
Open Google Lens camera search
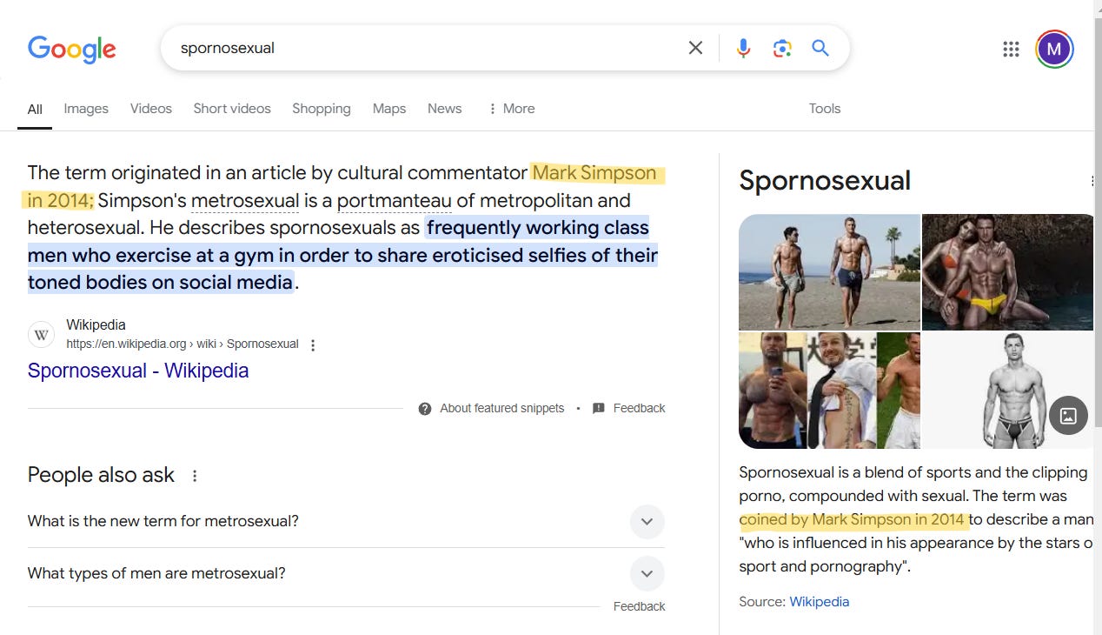(x=782, y=49)
